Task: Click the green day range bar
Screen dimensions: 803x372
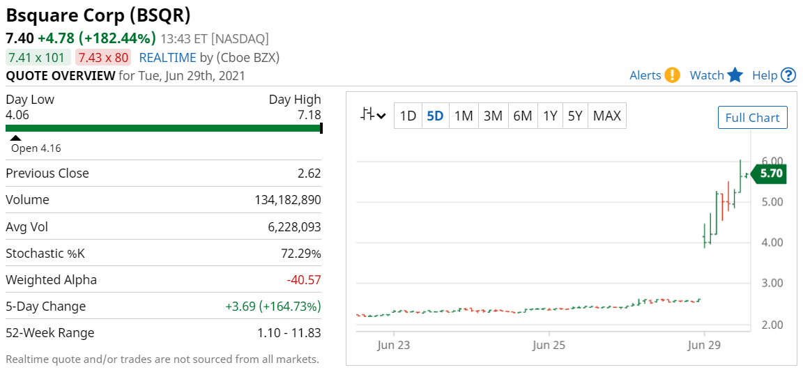Action: tap(163, 128)
